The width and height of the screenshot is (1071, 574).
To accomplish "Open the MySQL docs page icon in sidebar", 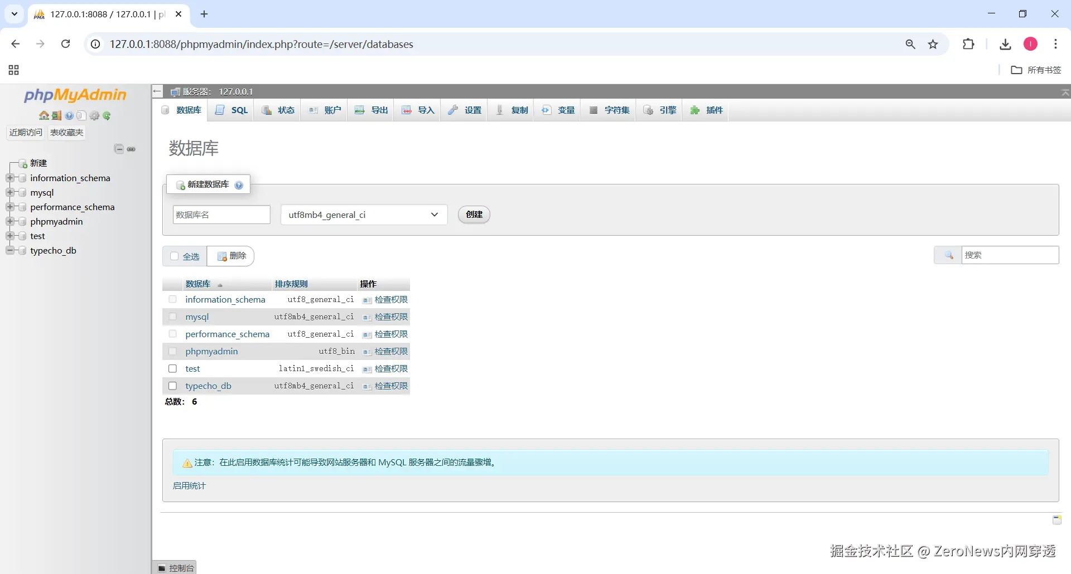I will pos(81,116).
